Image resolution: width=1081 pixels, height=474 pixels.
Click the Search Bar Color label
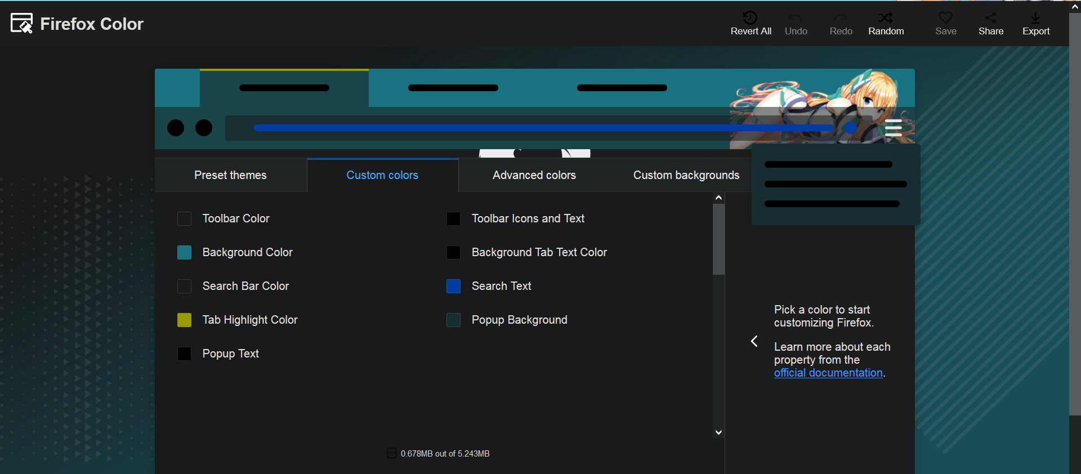click(245, 286)
